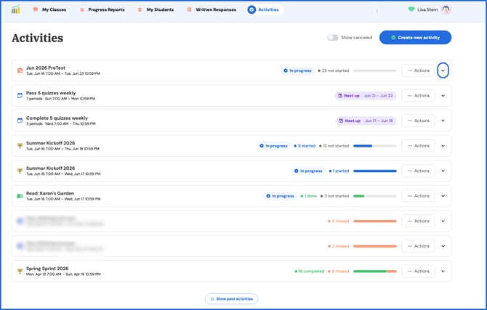
Task: Open Actions for Summer Kickoff with 9 started
Action: [x=418, y=146]
